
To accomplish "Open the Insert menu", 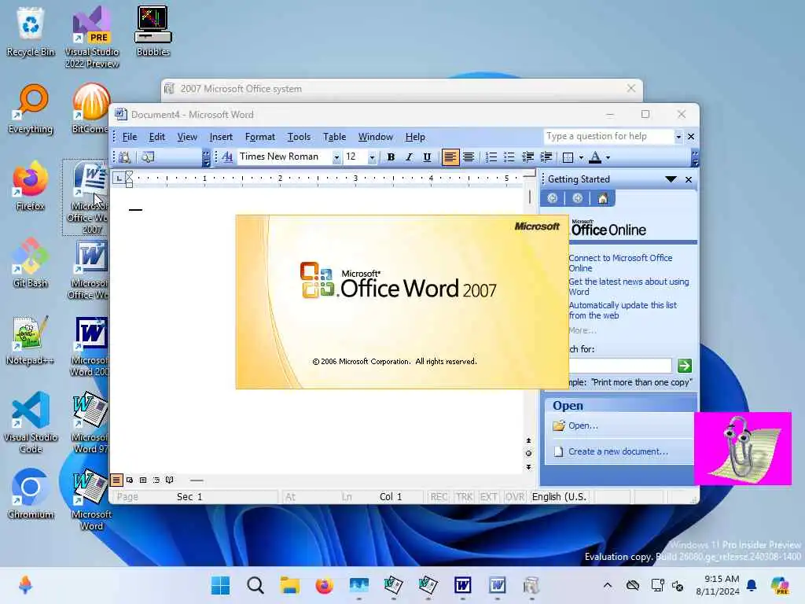I will pos(221,137).
